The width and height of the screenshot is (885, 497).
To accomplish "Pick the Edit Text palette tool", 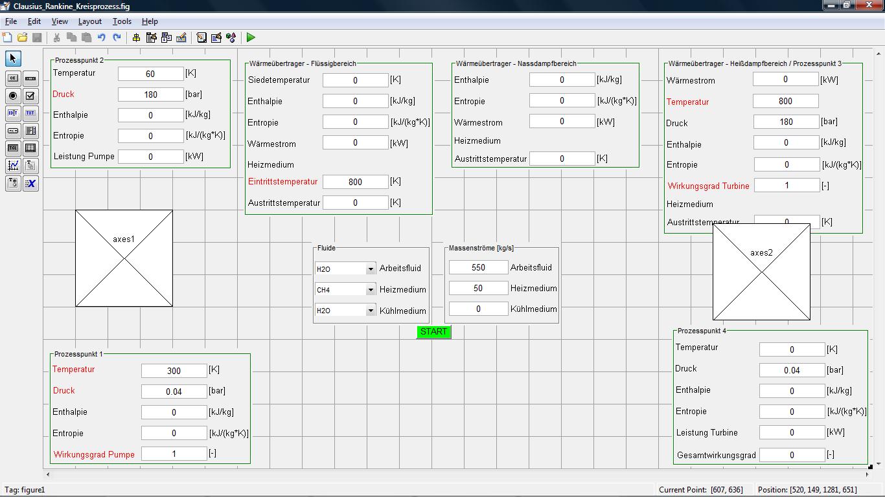I will click(x=13, y=113).
